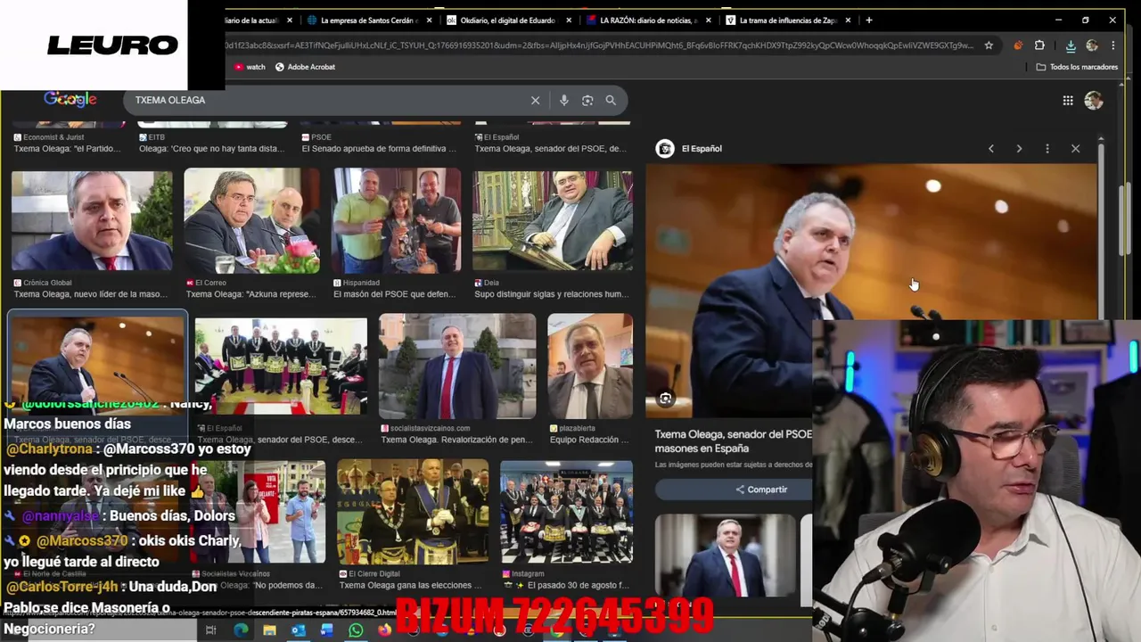This screenshot has width=1141, height=642.
Task: Open the El Correo 'Azkuna' image thumbnail
Action: [x=251, y=221]
